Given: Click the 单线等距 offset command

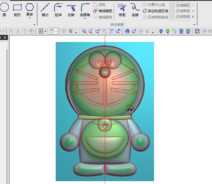Looking at the screenshot, I should 103,11.
